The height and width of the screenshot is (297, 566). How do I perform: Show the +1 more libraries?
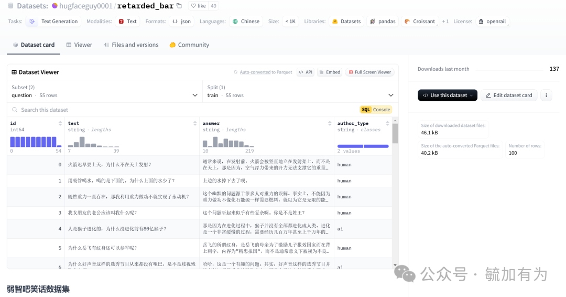[445, 22]
